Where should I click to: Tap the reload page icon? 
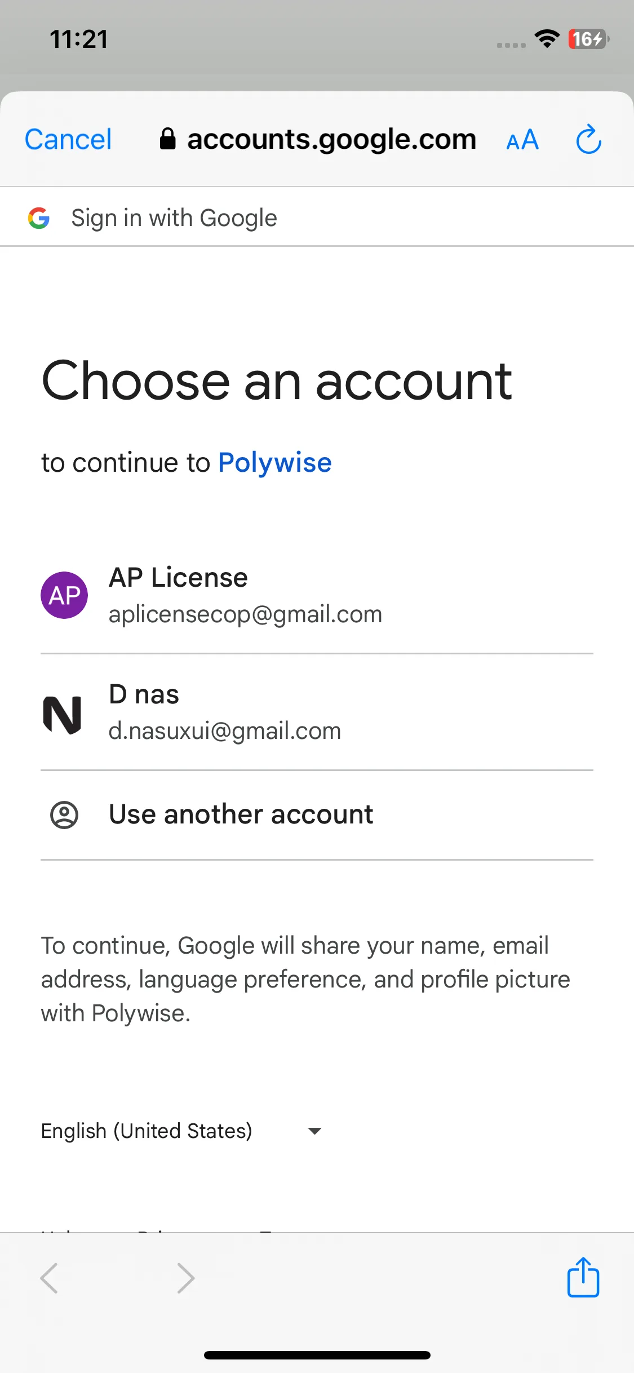click(x=588, y=139)
